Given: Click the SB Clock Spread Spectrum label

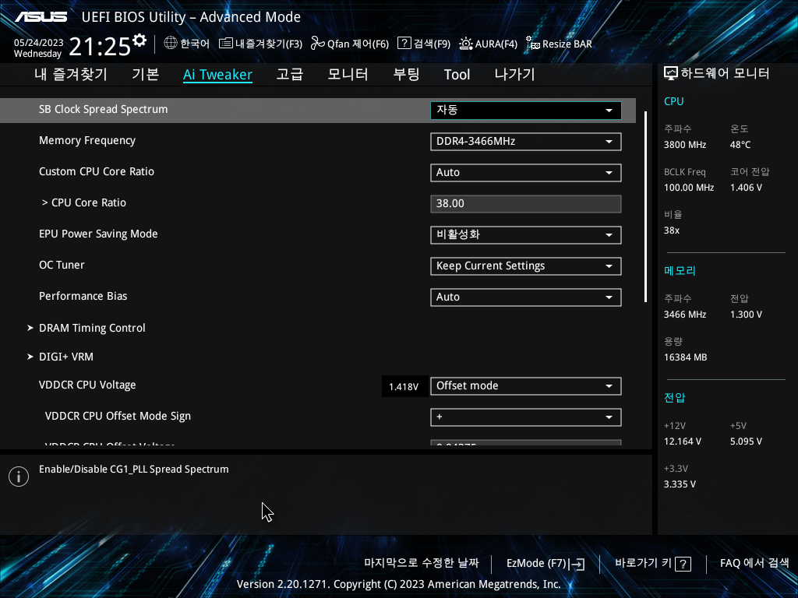Looking at the screenshot, I should [x=104, y=109].
